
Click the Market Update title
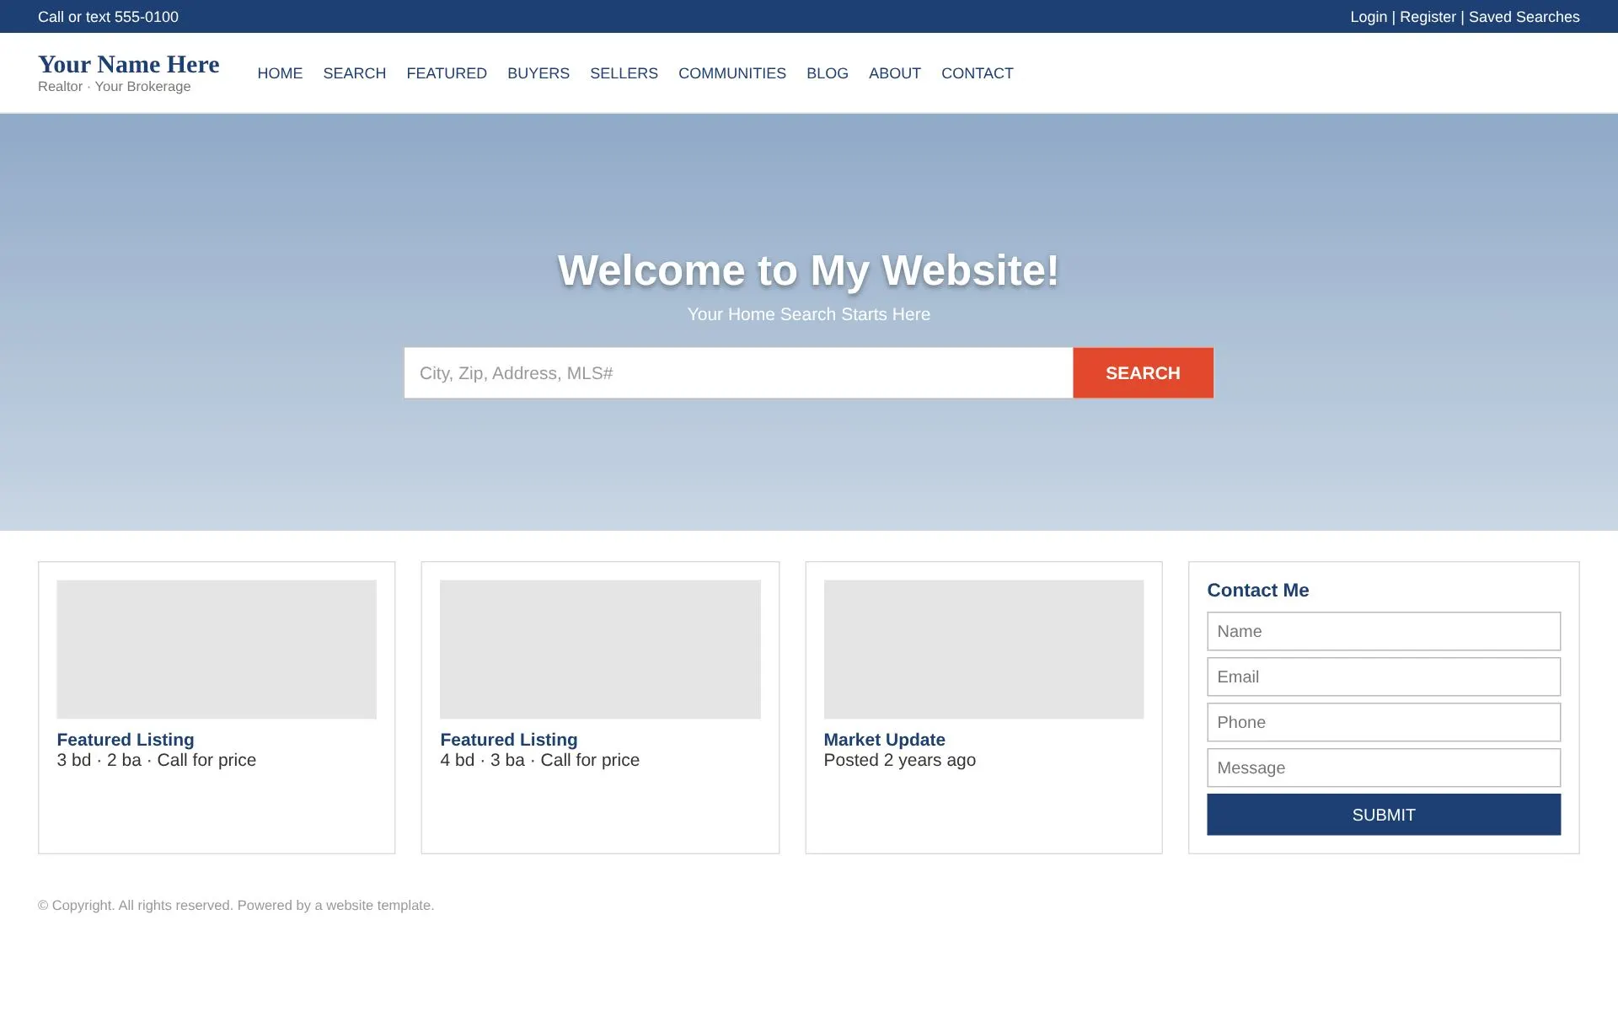[x=884, y=740]
